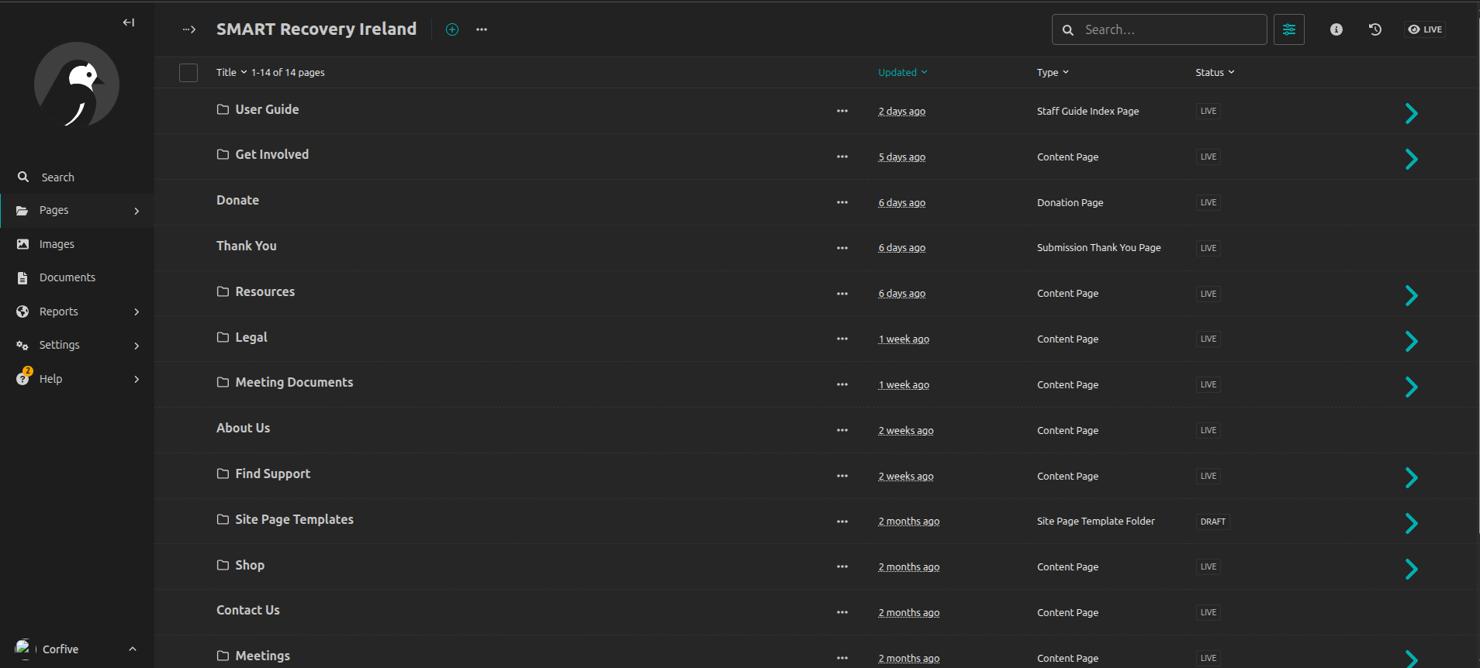Collapse the sidebar with the arrow icon
The height and width of the screenshot is (668, 1480).
[x=129, y=22]
